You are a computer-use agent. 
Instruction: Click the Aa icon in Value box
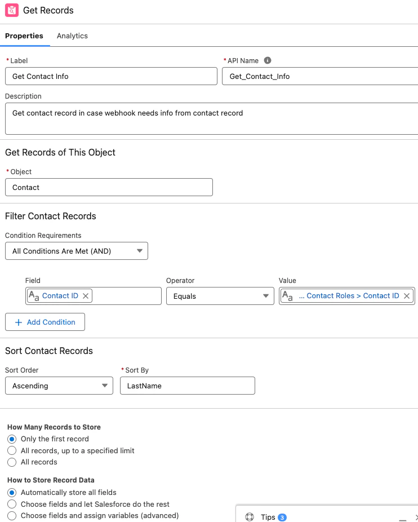pos(287,295)
